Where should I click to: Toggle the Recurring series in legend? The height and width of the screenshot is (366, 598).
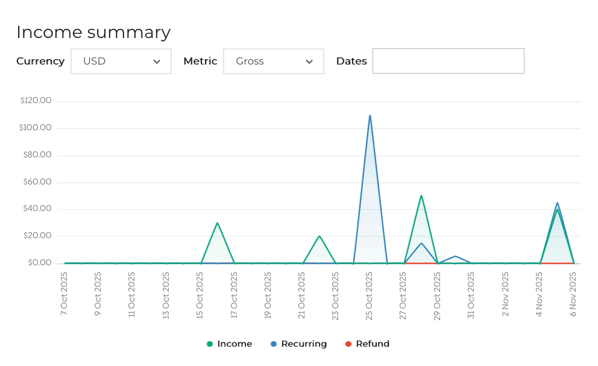(298, 344)
